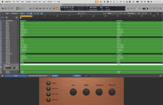Click the Pizzicato articulation button
Viewport: 163px width, 105px height.
tap(48, 94)
